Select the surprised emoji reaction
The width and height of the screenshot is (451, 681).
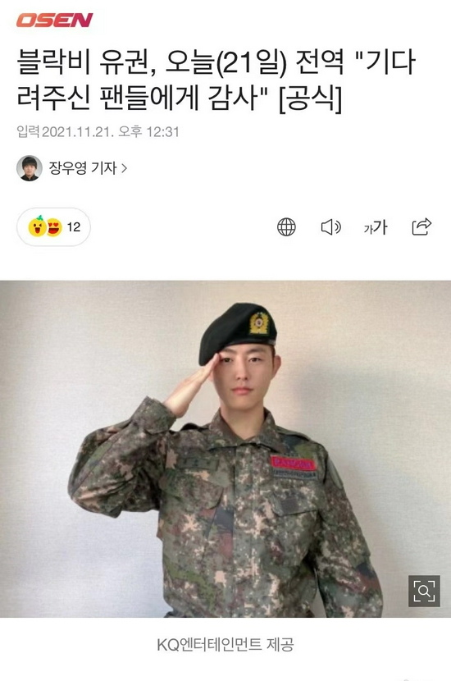pos(38,226)
